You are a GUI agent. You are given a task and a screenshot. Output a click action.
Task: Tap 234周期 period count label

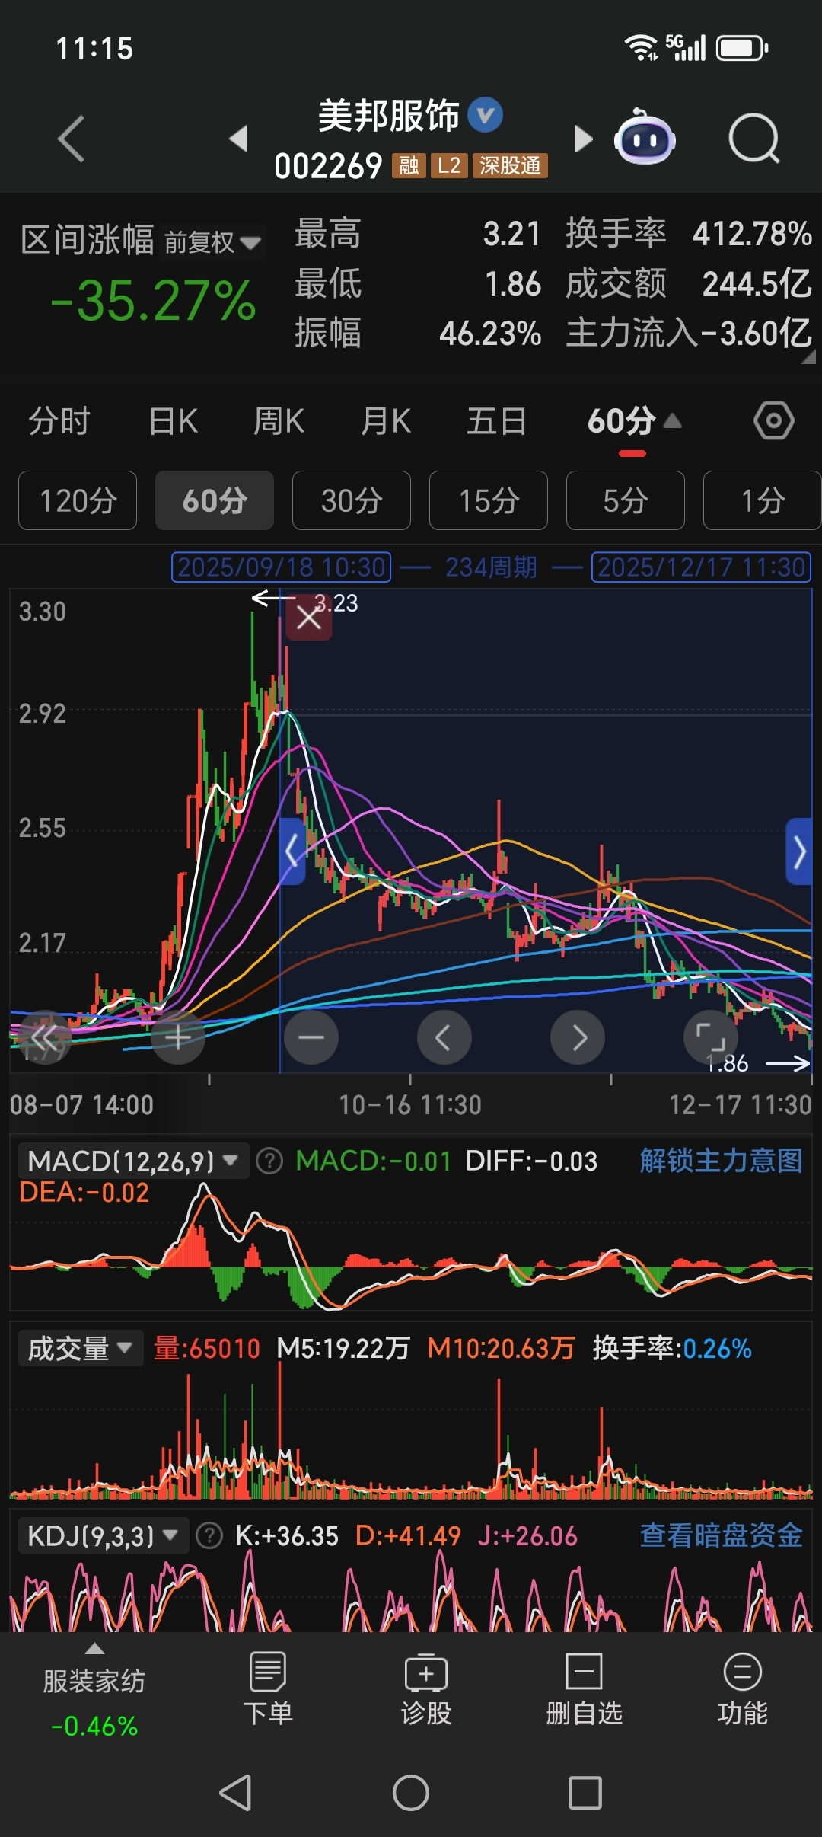coord(491,567)
